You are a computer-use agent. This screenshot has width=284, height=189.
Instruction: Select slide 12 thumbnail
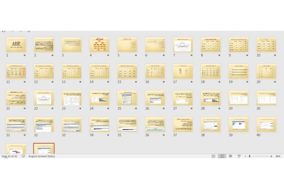pos(44,71)
